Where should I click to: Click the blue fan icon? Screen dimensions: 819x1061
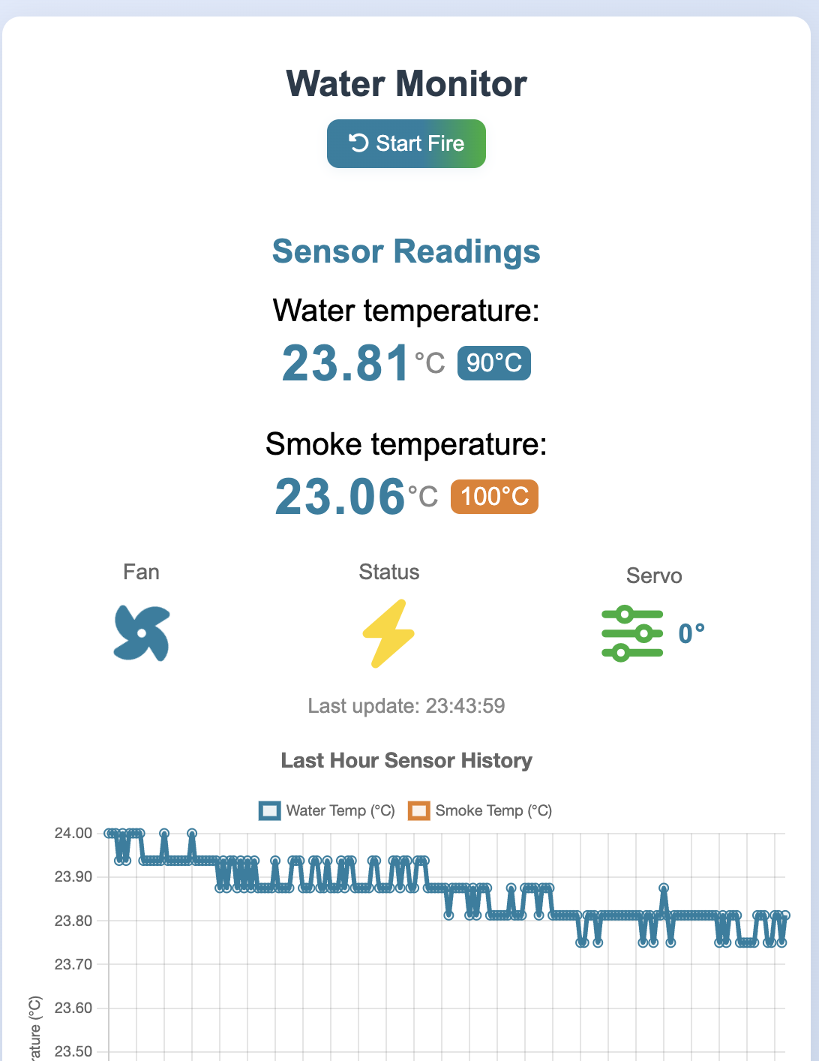pos(142,633)
